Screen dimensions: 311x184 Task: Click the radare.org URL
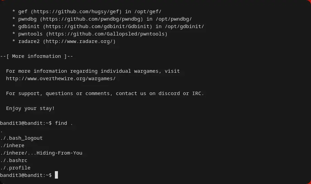point(80,41)
